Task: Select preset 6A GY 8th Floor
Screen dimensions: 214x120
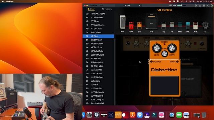Action: [x=98, y=47]
